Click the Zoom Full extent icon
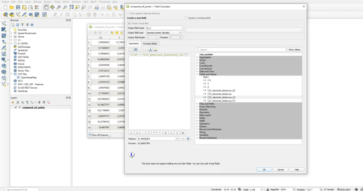 coord(71,7)
